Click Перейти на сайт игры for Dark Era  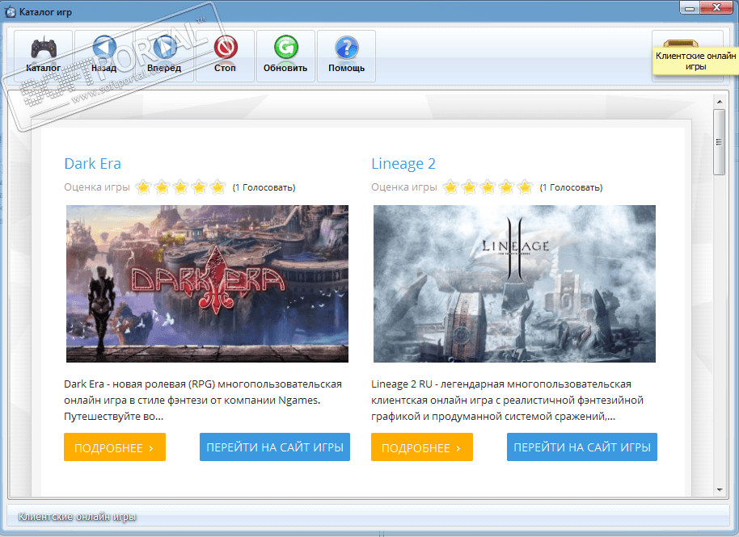tap(275, 447)
